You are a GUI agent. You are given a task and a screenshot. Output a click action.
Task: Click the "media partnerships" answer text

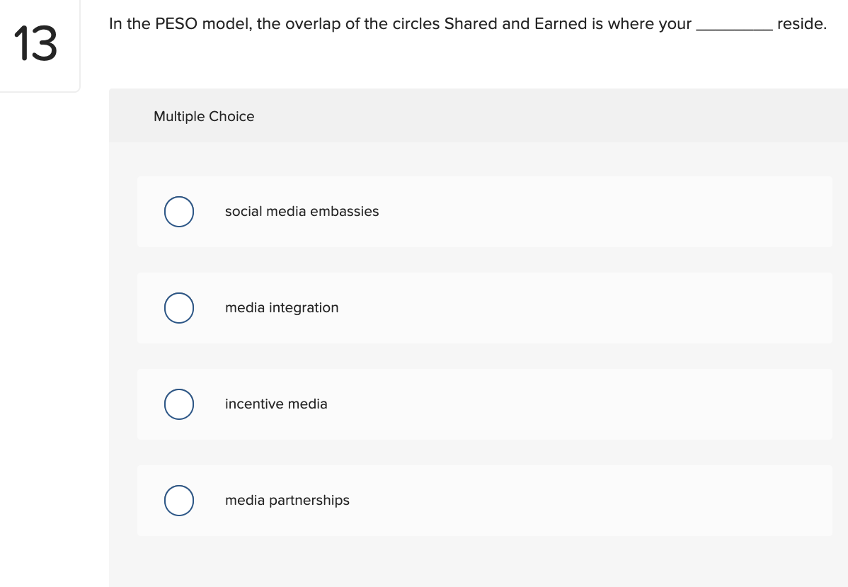point(287,501)
